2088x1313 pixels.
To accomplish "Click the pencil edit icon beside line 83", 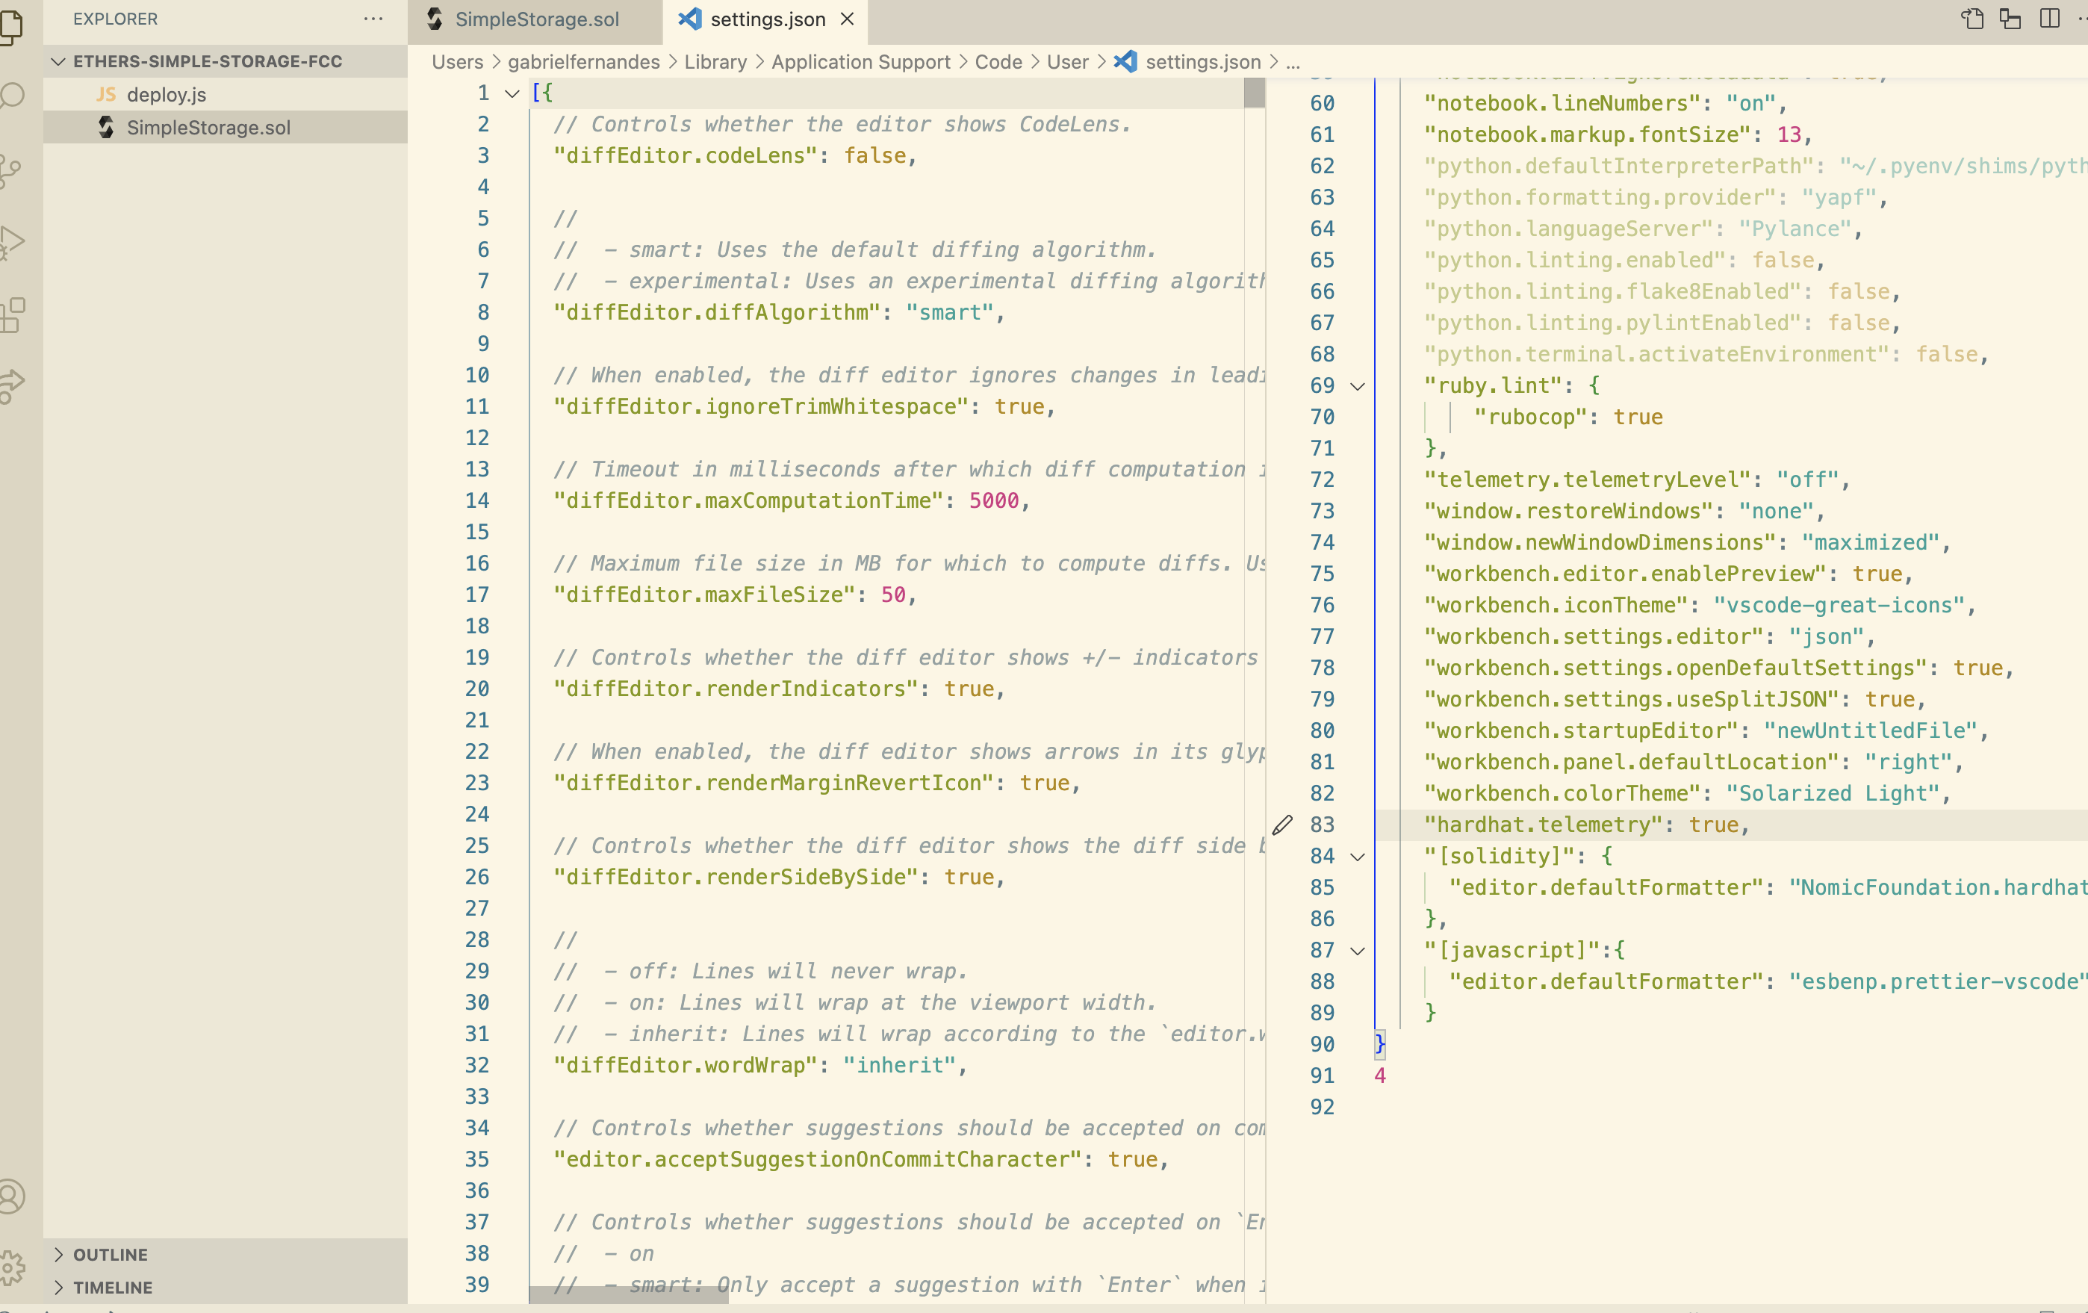I will pyautogui.click(x=1282, y=825).
